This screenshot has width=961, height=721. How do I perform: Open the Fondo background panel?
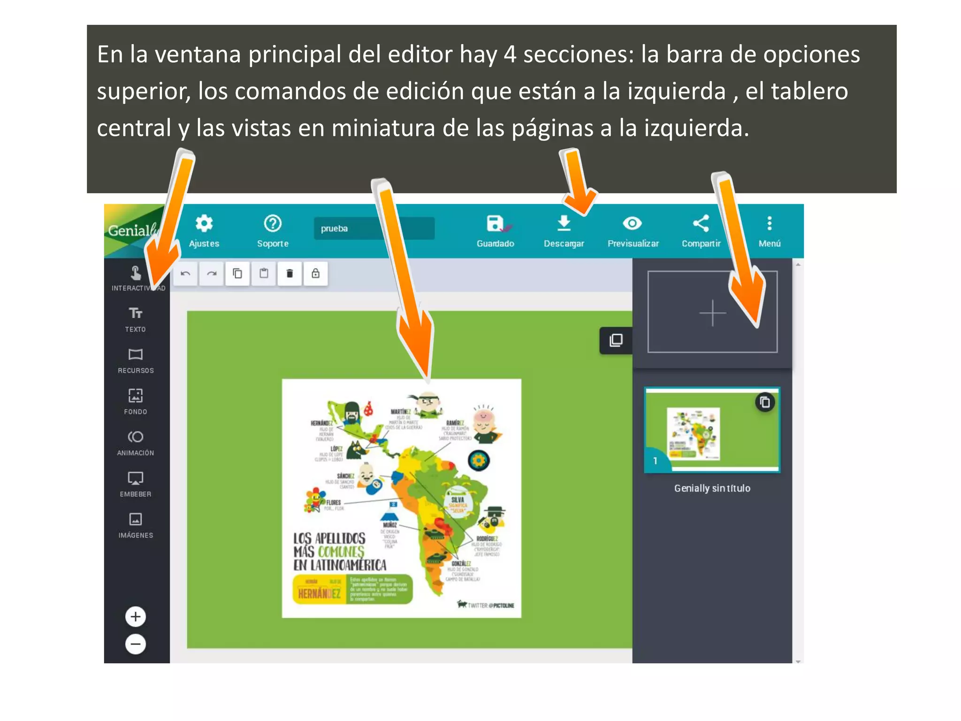pos(136,402)
